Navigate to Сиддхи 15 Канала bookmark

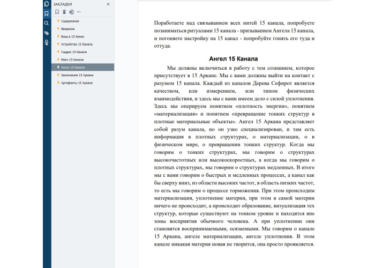74,52
